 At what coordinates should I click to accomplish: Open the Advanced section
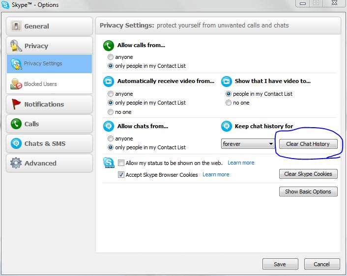(49, 163)
